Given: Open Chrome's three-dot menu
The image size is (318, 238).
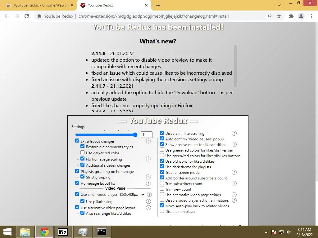Looking at the screenshot, I should (311, 16).
